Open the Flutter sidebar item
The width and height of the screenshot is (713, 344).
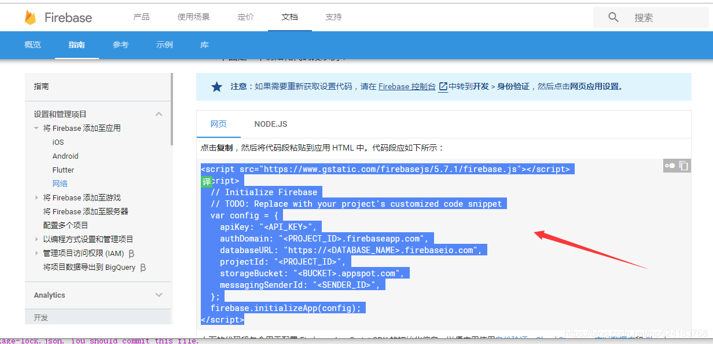pyautogui.click(x=63, y=170)
